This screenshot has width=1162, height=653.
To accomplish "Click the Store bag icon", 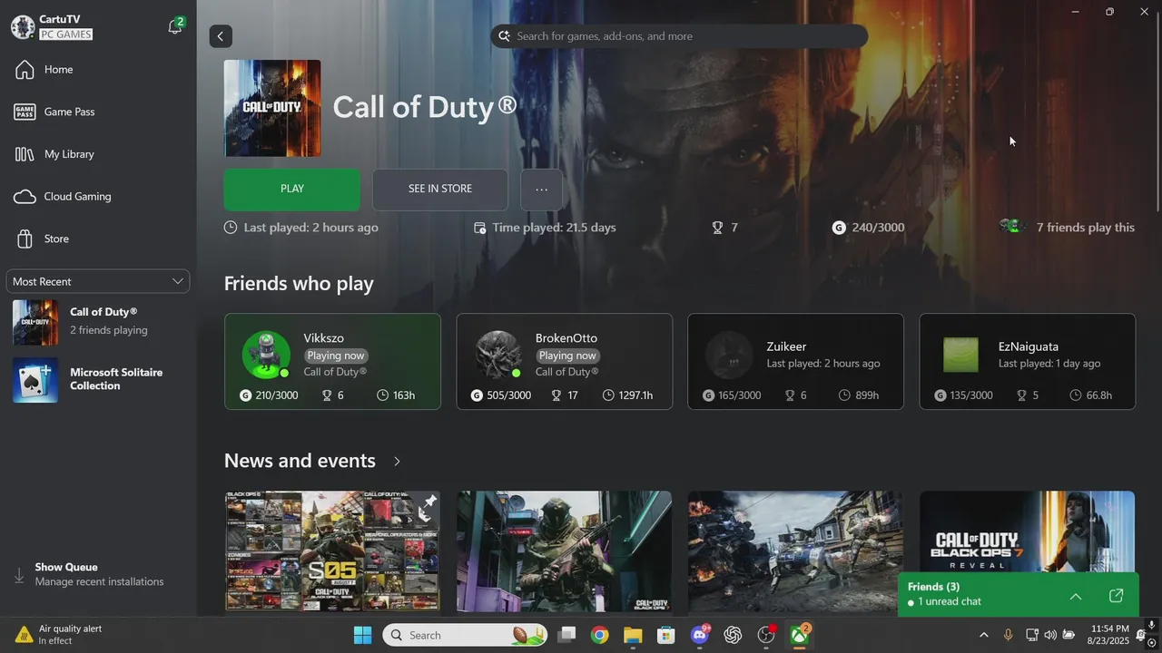I will pyautogui.click(x=25, y=239).
